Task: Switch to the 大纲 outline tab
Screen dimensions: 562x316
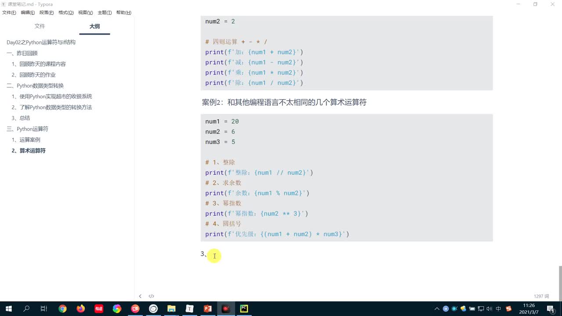Action: [94, 26]
